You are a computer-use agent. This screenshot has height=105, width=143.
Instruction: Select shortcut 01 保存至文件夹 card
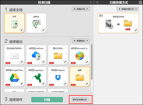[x=118, y=23]
